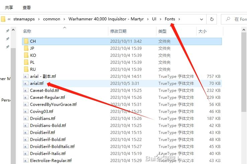
Task: Select file name text DroidSerif-BoldItalic.ttf
Action: [x=52, y=147]
